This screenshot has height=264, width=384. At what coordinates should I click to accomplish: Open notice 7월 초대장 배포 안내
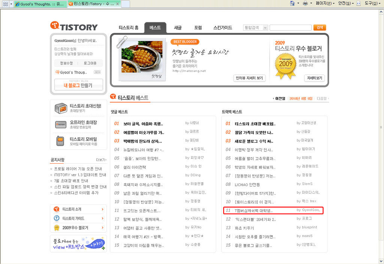point(71,180)
